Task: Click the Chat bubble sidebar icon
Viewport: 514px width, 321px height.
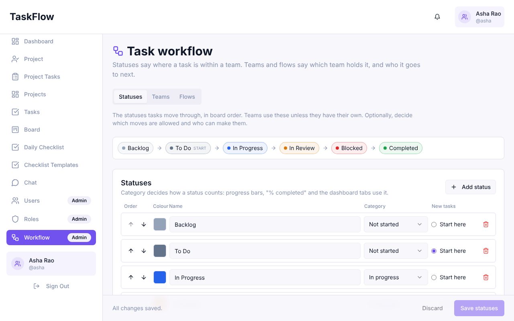Action: [x=15, y=183]
